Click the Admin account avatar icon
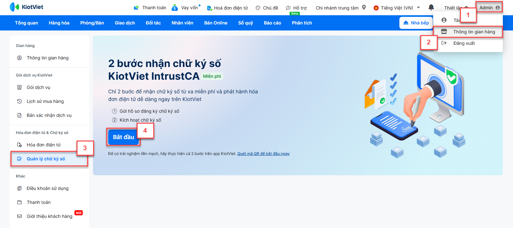This screenshot has width=513, height=228. click(x=498, y=8)
